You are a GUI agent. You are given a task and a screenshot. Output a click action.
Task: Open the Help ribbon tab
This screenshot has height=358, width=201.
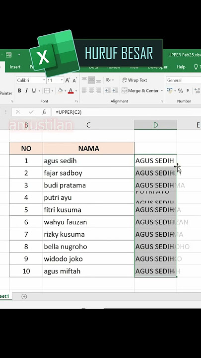click(181, 67)
